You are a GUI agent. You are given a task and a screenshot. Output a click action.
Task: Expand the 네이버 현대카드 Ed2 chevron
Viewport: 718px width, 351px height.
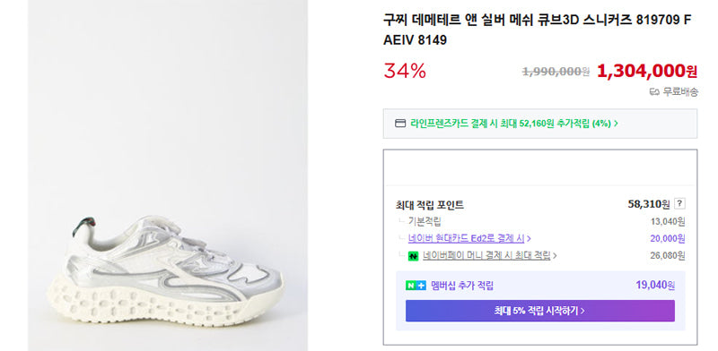[530, 238]
